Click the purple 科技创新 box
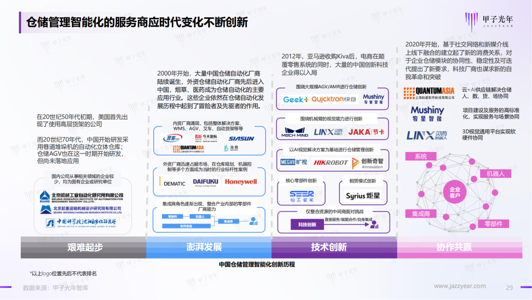 (x=307, y=225)
